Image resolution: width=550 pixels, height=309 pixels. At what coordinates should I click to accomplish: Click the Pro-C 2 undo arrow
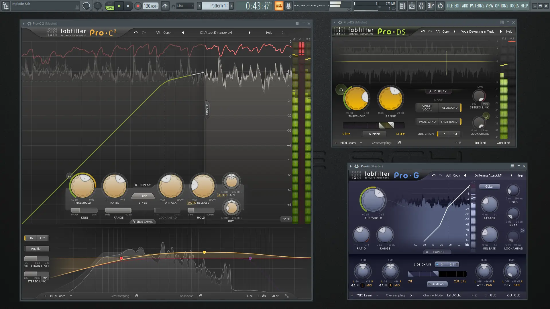136,33
